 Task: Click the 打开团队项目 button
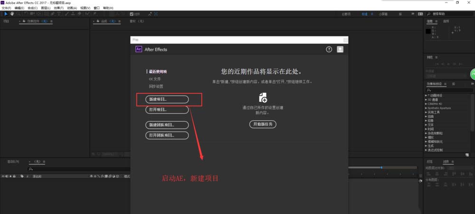[167, 135]
